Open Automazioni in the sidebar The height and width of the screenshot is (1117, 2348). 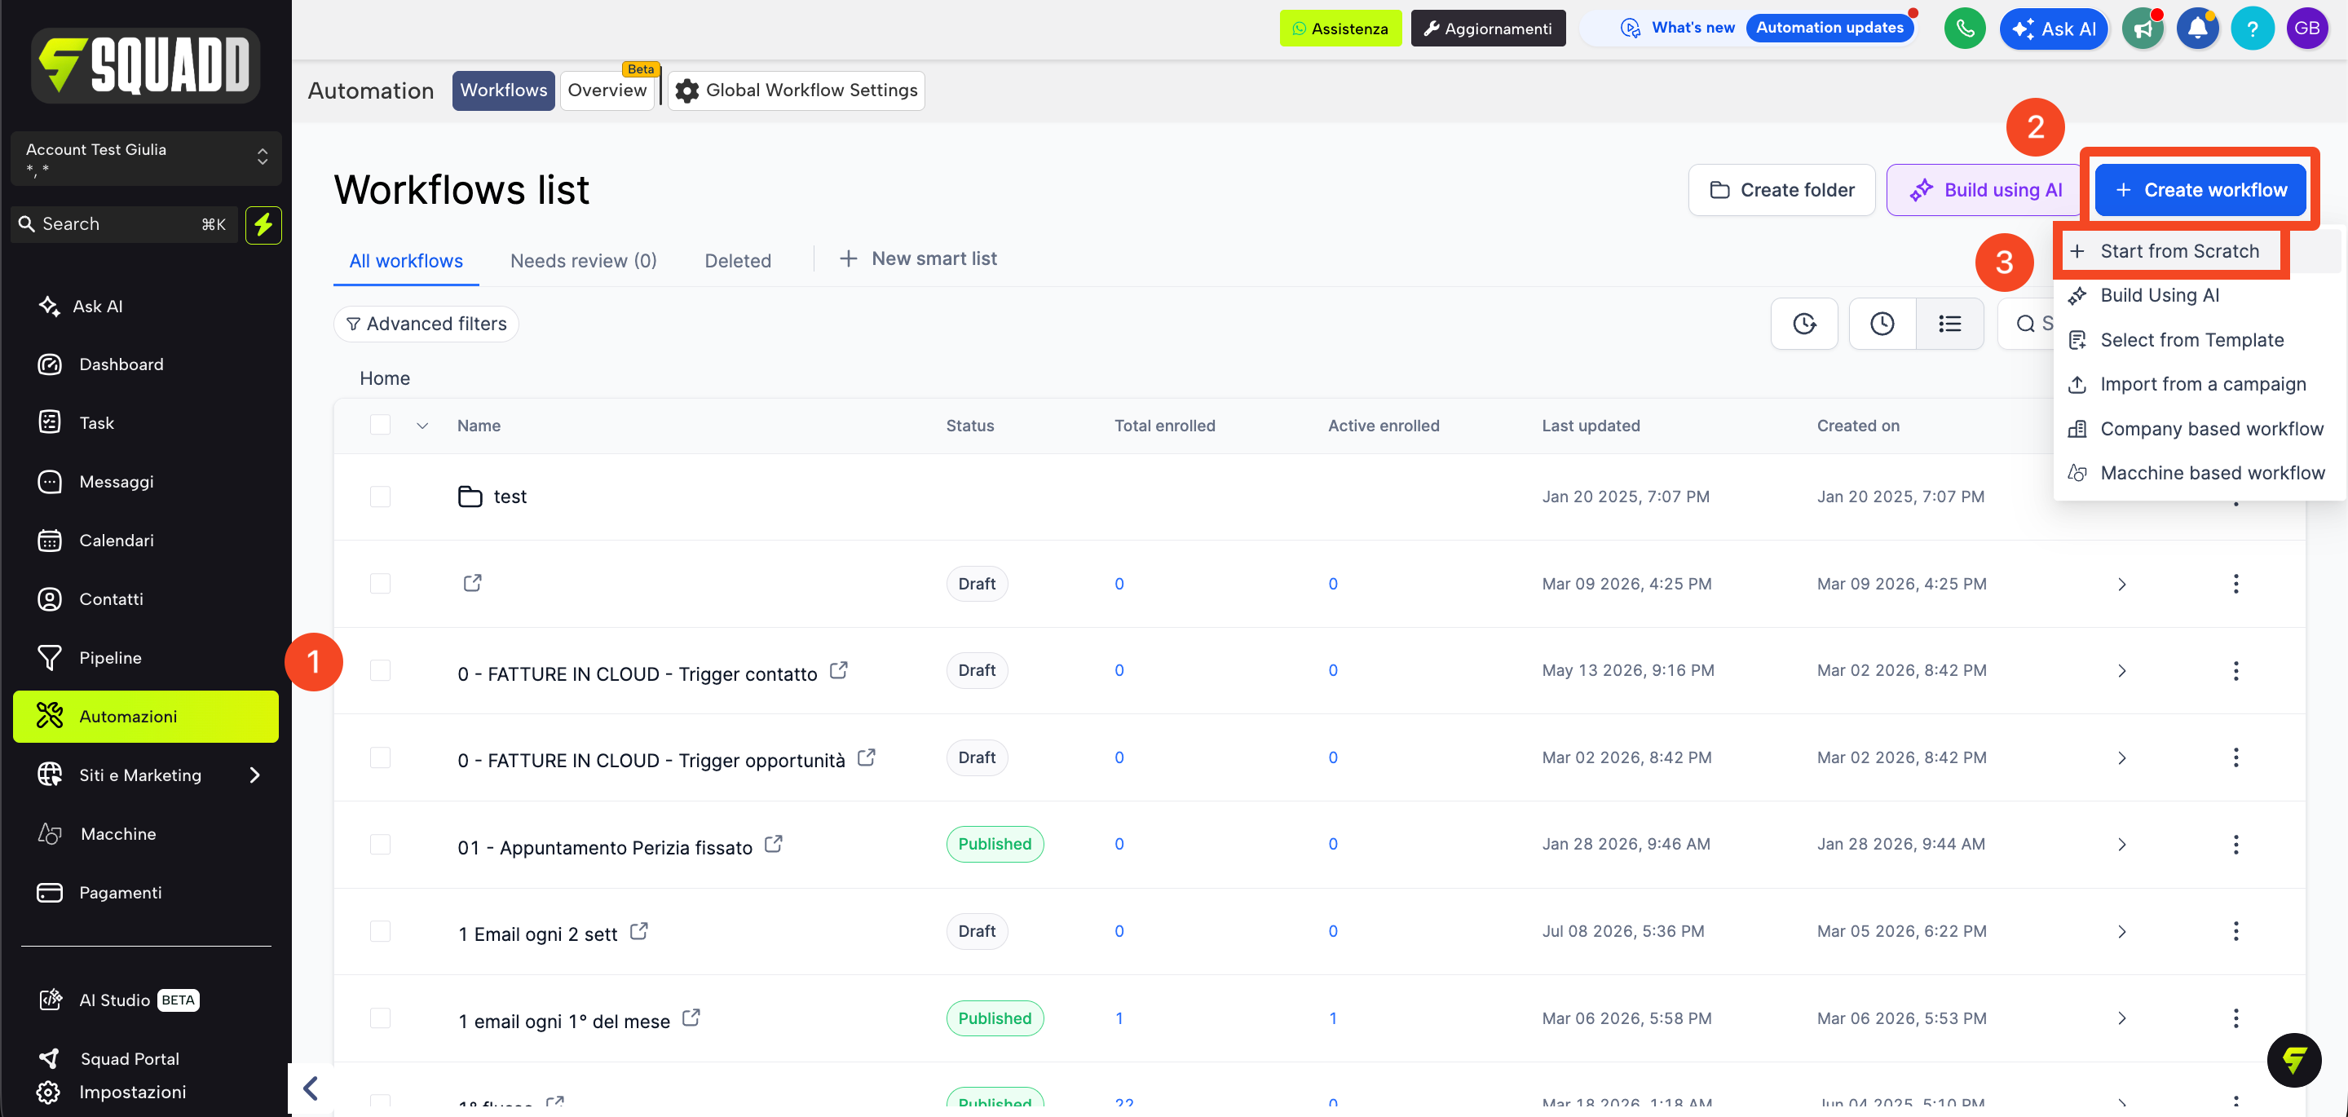tap(146, 717)
